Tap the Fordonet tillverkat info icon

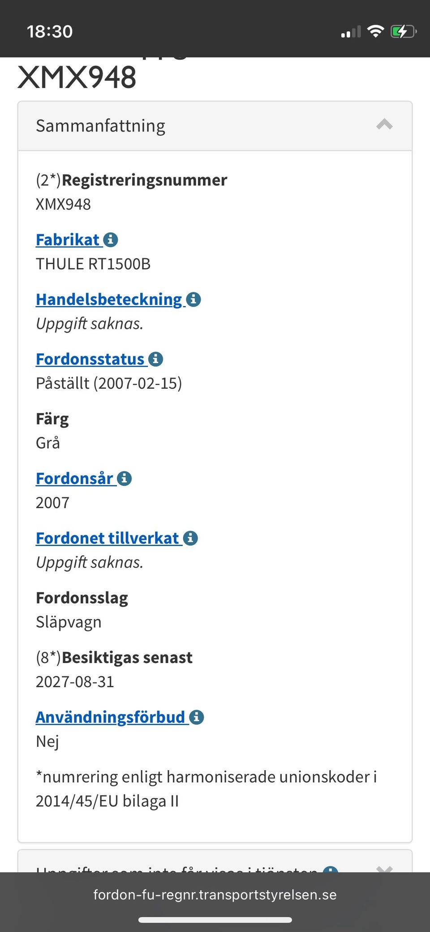[191, 538]
